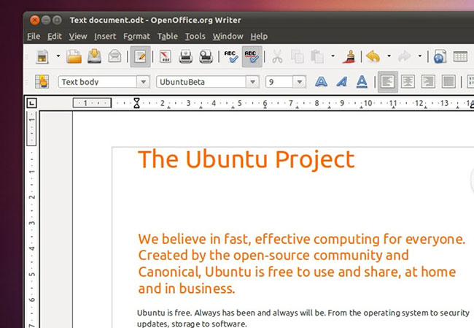
Task: Open the Tools menu
Action: (195, 37)
